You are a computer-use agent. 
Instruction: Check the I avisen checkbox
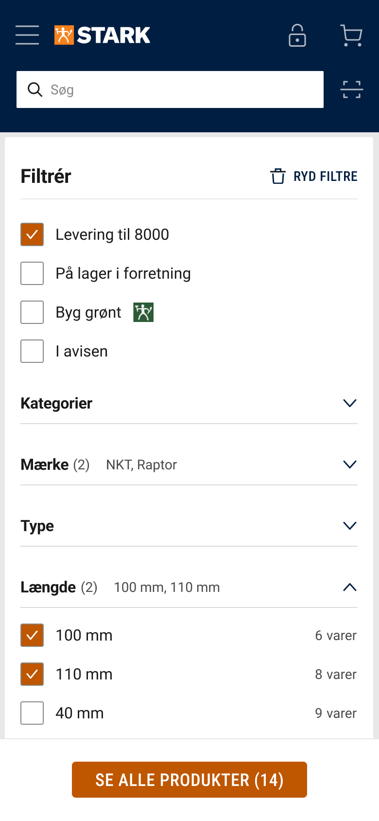[32, 351]
